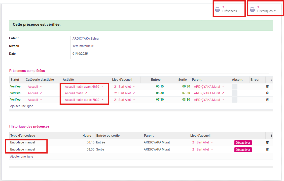284x181 pixels.
Task: Delete the 08:30 Sortie history line
Action: point(267,149)
